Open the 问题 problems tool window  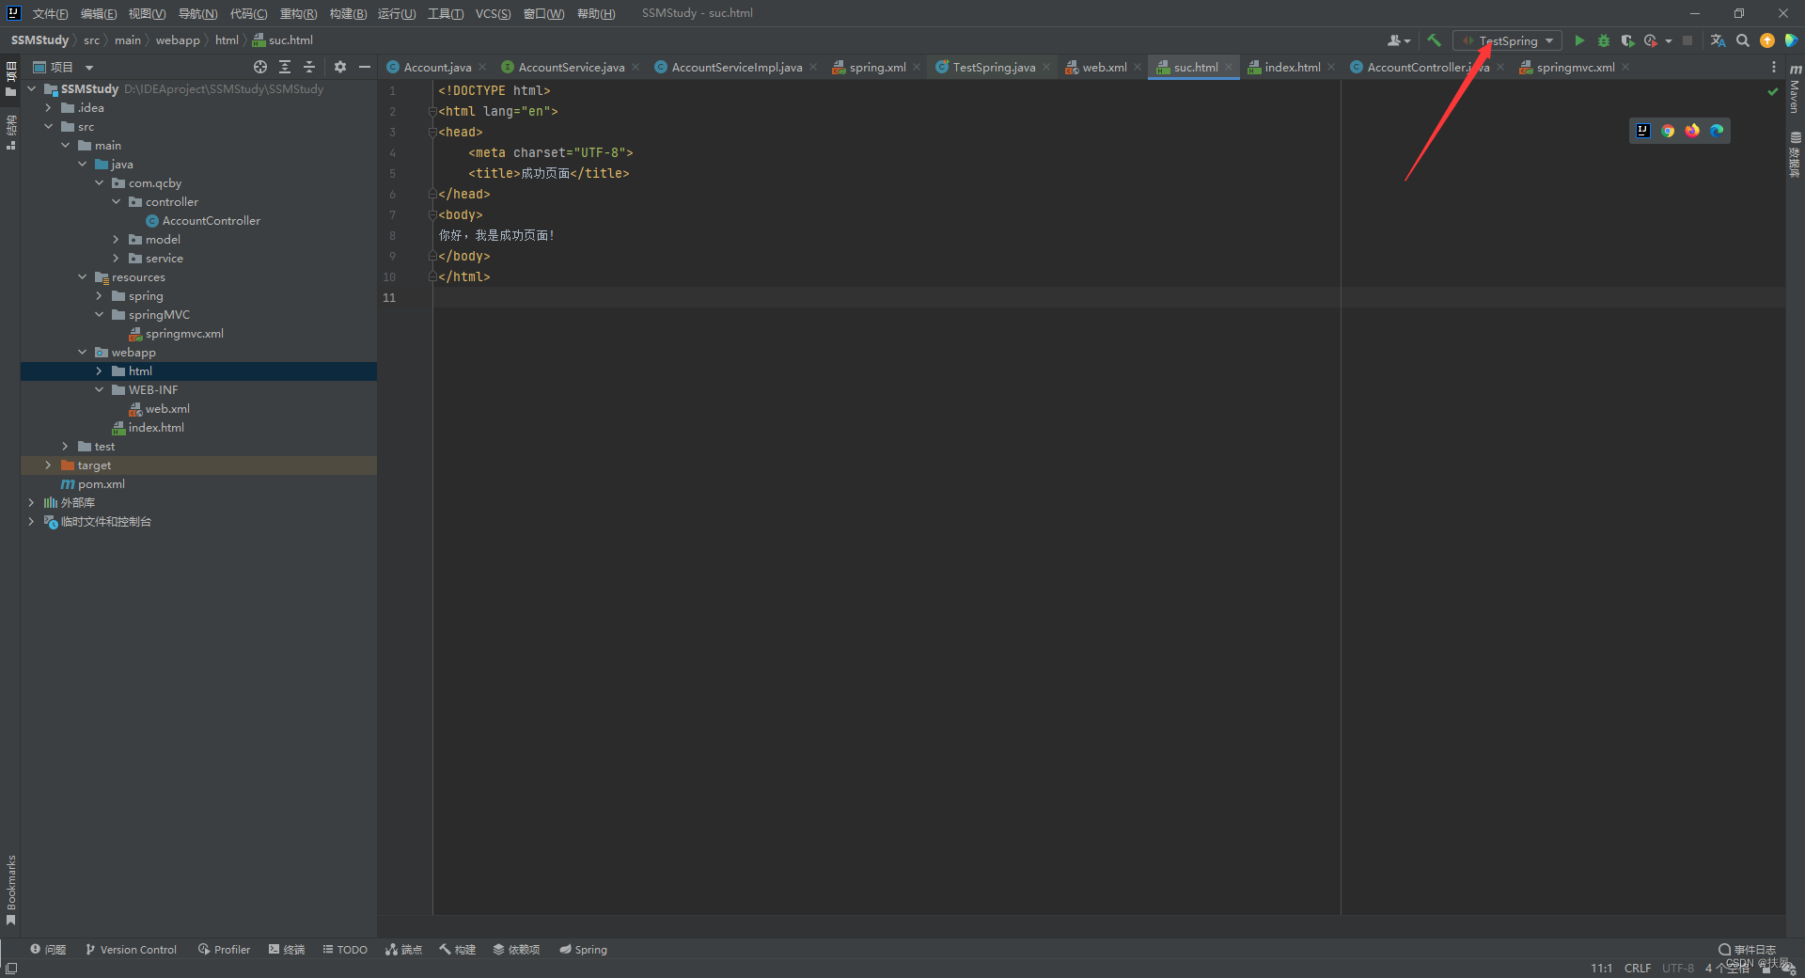click(48, 950)
